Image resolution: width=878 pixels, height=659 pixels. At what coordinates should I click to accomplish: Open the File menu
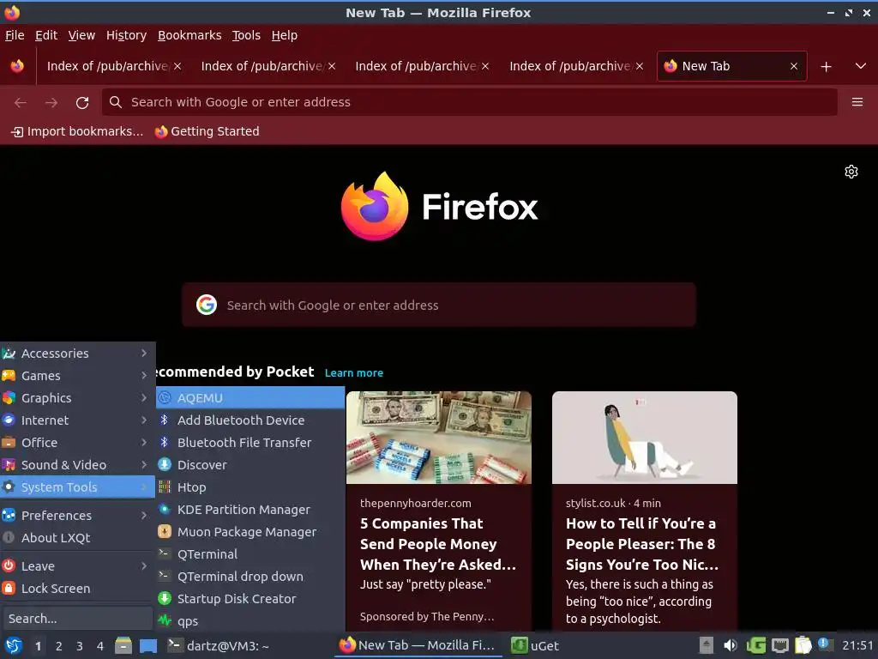pos(15,35)
